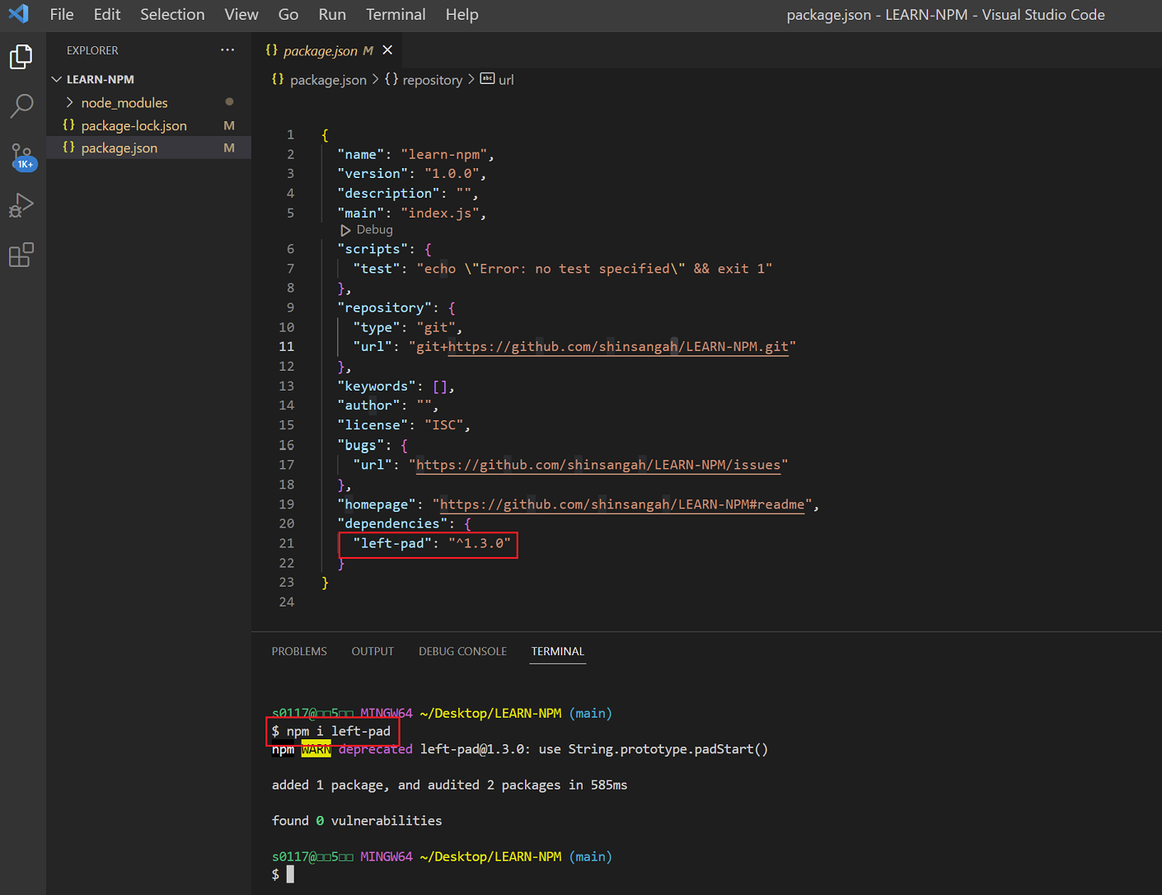The width and height of the screenshot is (1162, 895).
Task: Open Source Control view with 1K+ badge
Action: [x=22, y=157]
